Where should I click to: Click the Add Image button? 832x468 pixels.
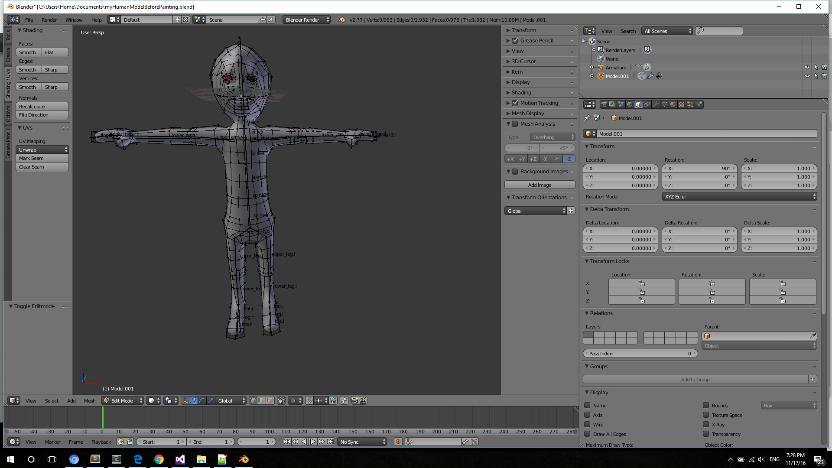tap(540, 185)
